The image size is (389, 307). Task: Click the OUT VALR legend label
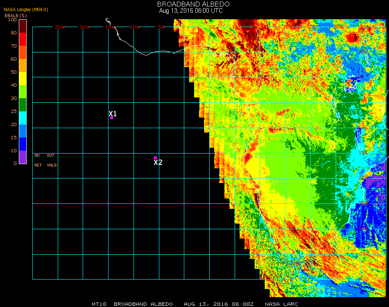coord(51,160)
